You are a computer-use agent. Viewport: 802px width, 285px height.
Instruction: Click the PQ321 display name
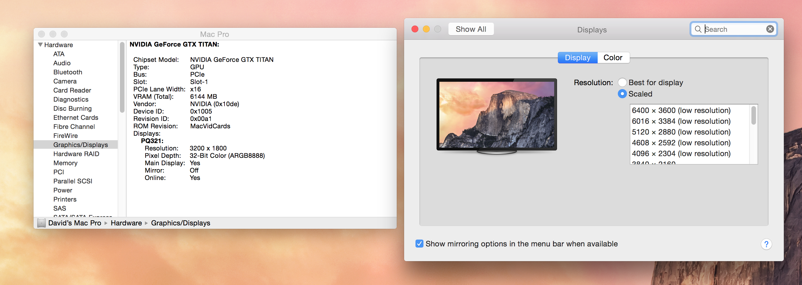pyautogui.click(x=152, y=141)
